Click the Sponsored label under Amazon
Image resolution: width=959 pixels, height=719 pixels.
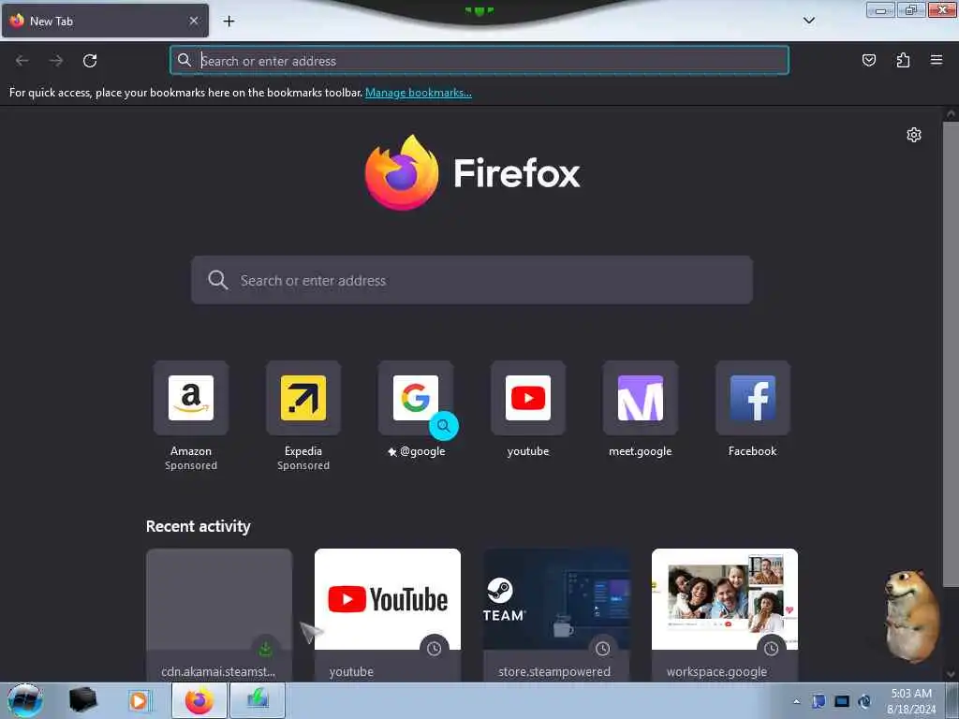click(x=191, y=466)
